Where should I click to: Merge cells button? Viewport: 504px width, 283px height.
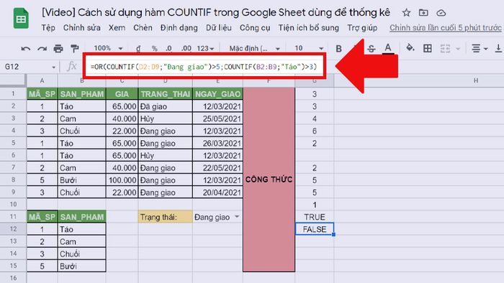445,49
